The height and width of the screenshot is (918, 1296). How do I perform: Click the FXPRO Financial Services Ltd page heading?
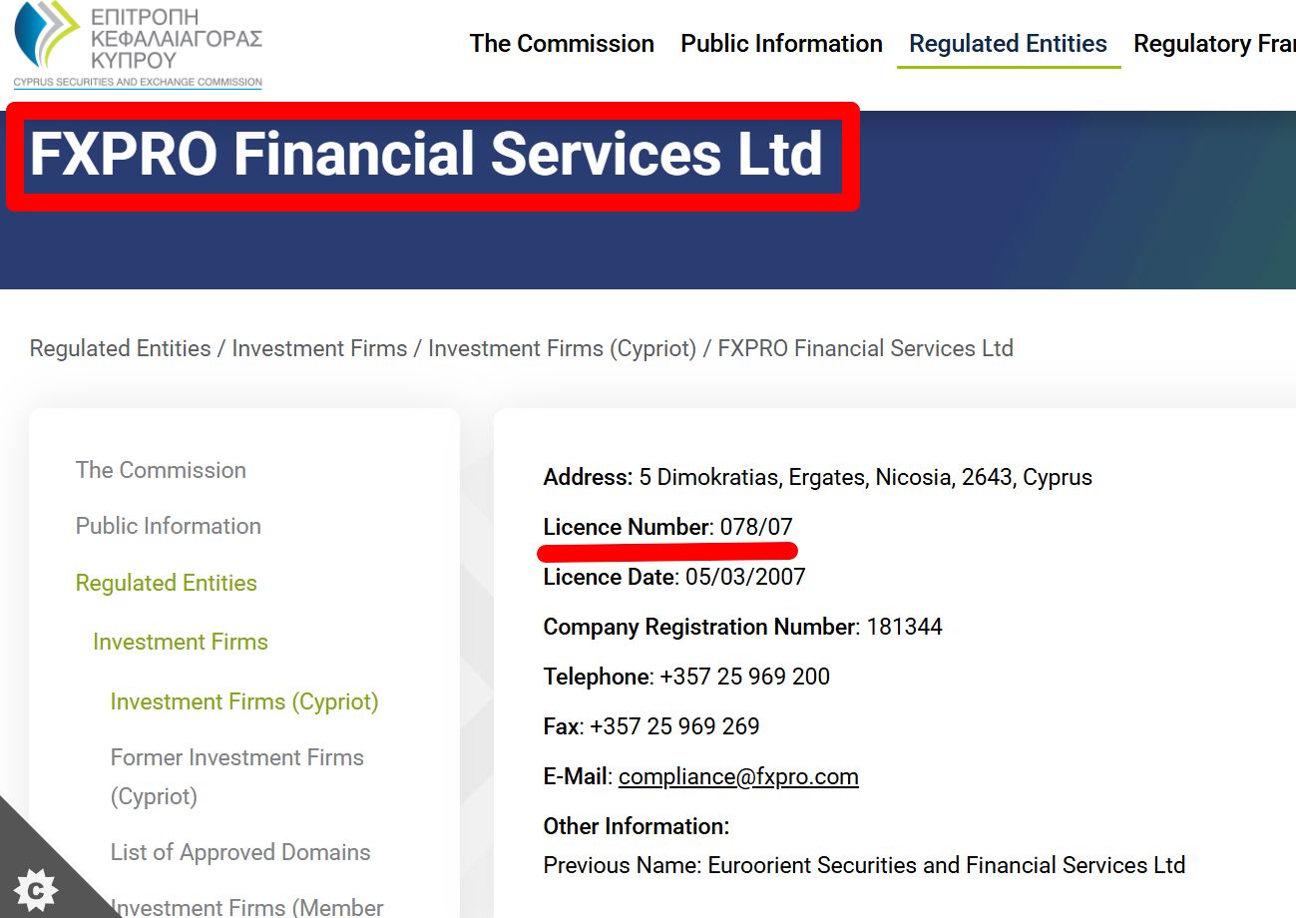point(426,155)
